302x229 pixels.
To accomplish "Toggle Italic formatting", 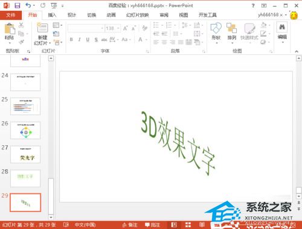I will 80,40.
